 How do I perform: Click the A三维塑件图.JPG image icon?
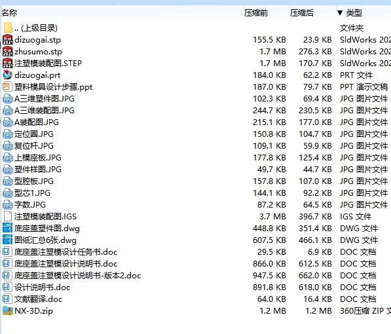pos(8,98)
